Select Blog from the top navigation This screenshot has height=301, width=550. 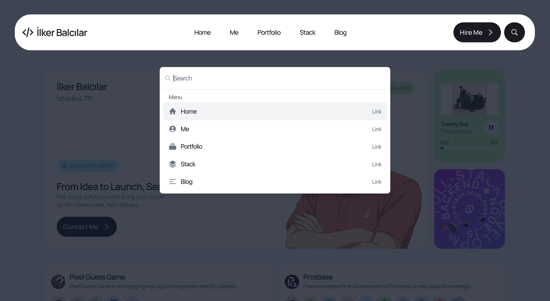coord(340,32)
